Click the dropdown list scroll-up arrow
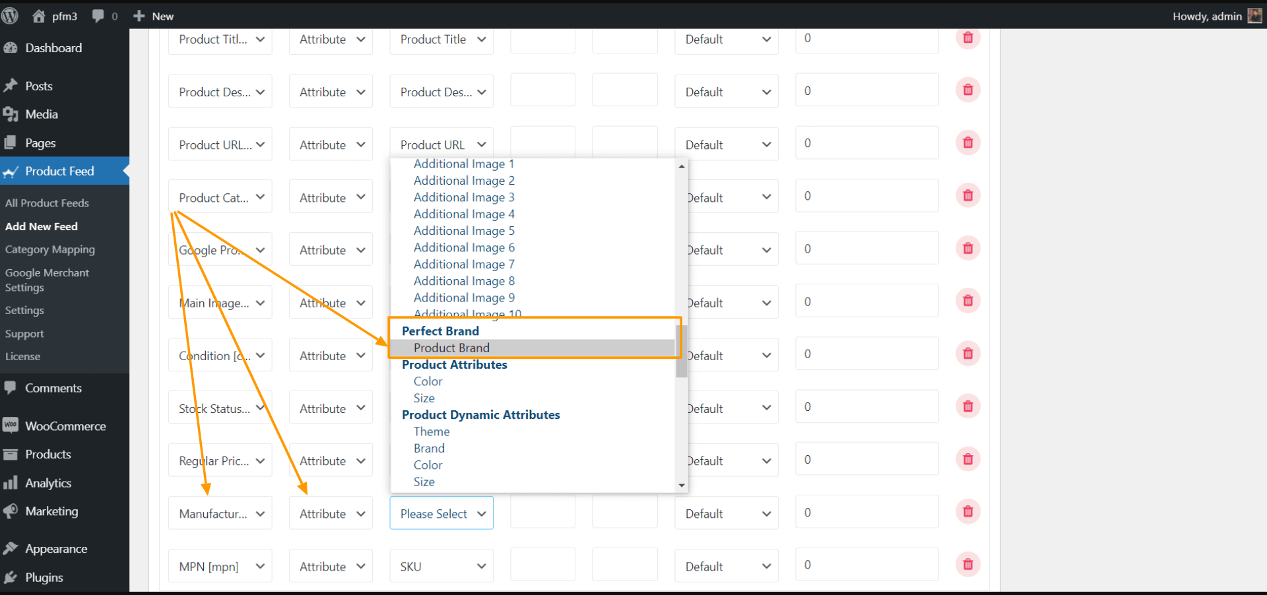This screenshot has width=1267, height=595. (682, 166)
